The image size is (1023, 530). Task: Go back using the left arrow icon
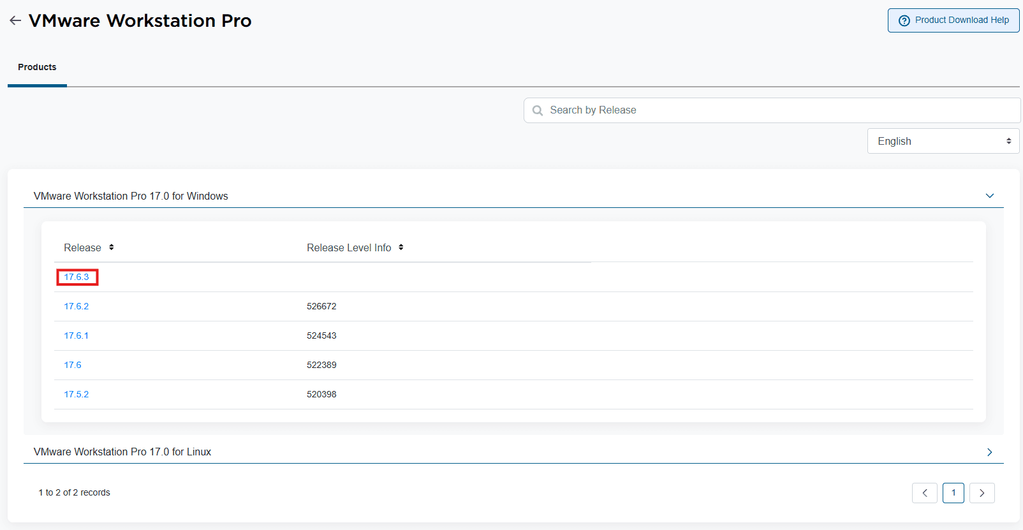(x=15, y=20)
